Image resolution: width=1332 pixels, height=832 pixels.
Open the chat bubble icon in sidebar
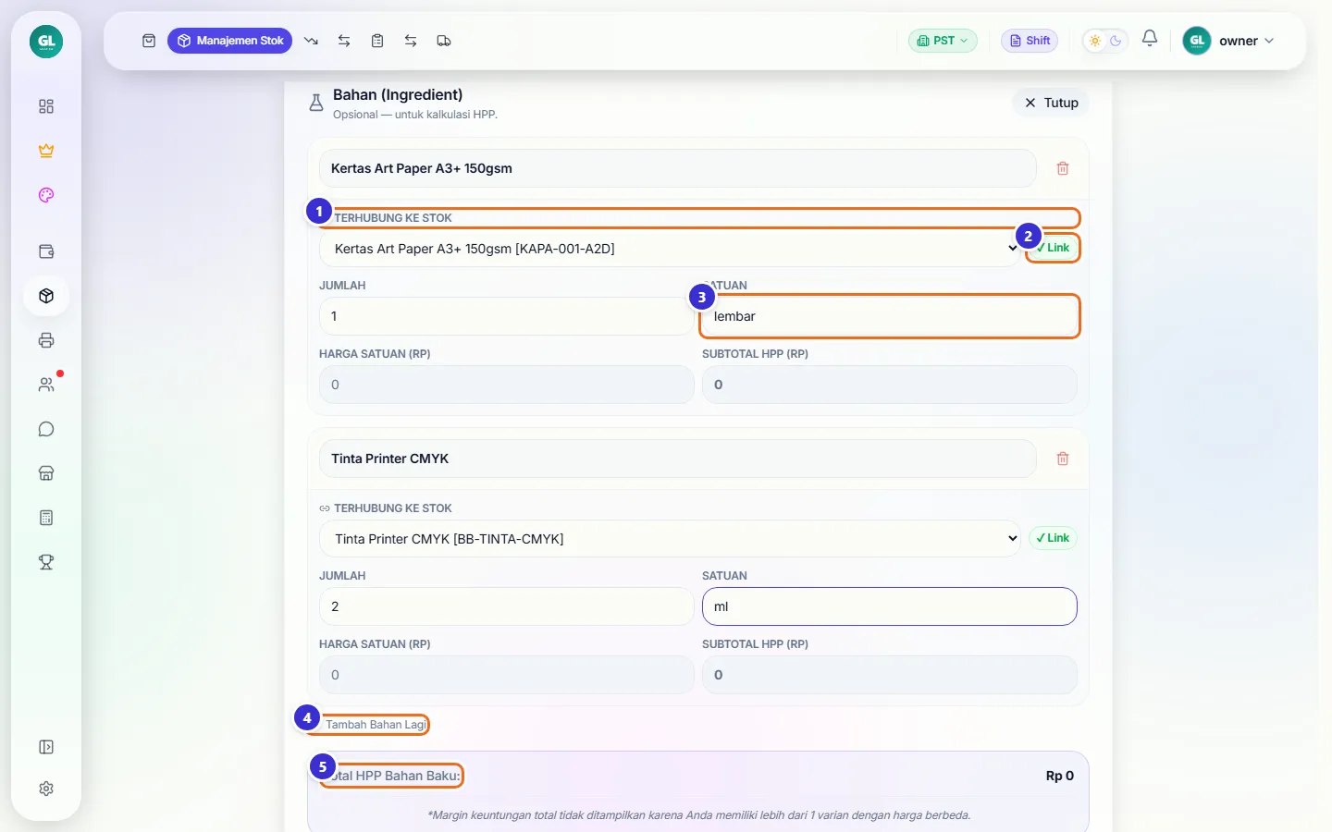point(46,429)
